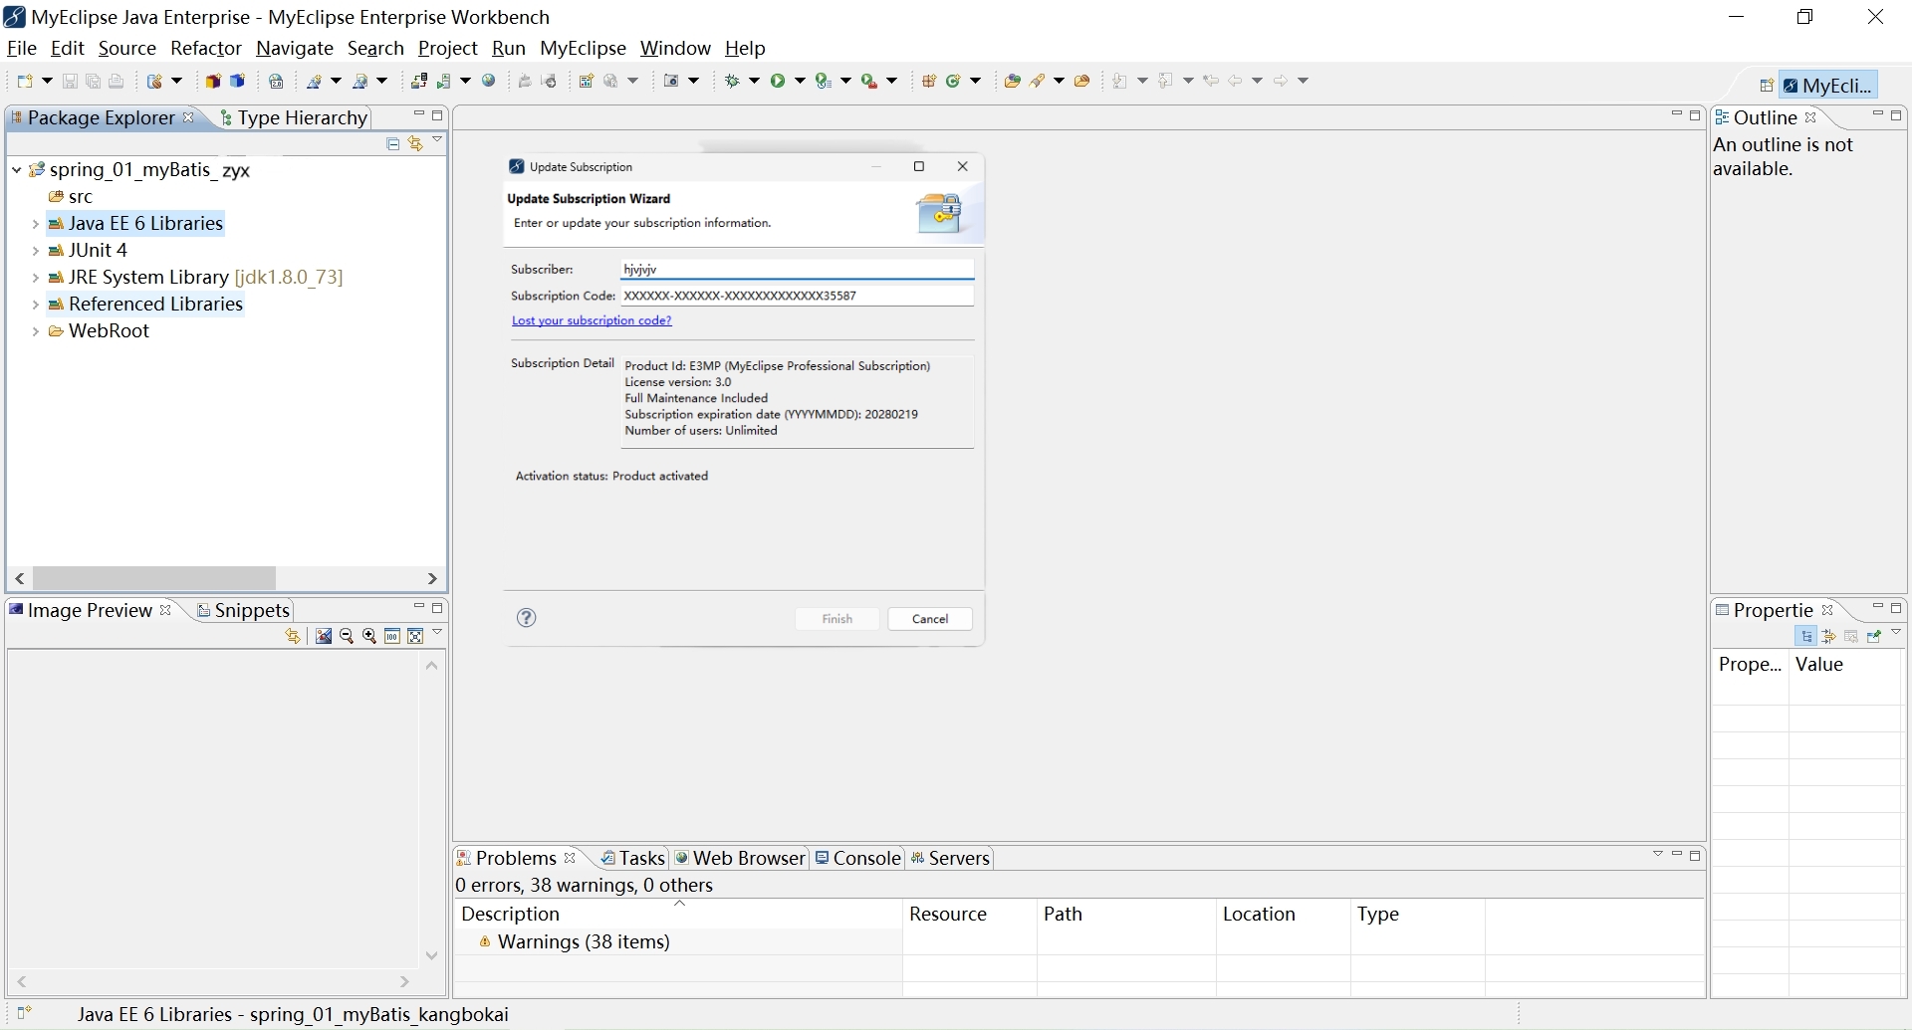Switch to the Console tab
1912x1030 pixels.
(x=857, y=858)
